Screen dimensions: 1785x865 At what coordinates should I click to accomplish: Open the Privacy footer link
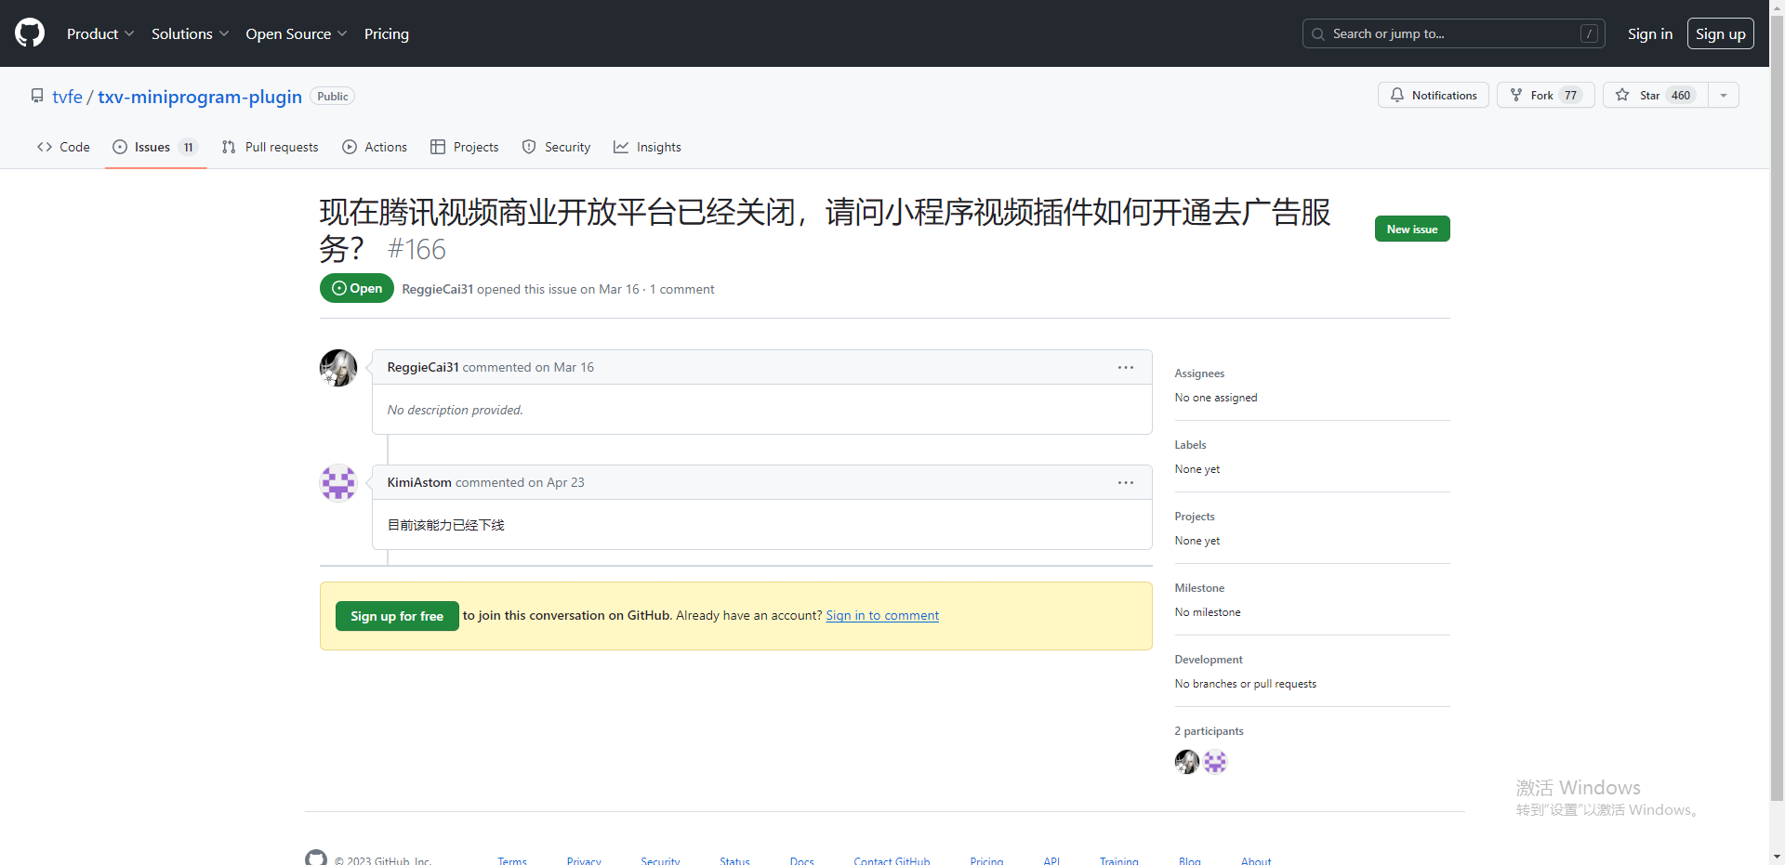pos(584,861)
